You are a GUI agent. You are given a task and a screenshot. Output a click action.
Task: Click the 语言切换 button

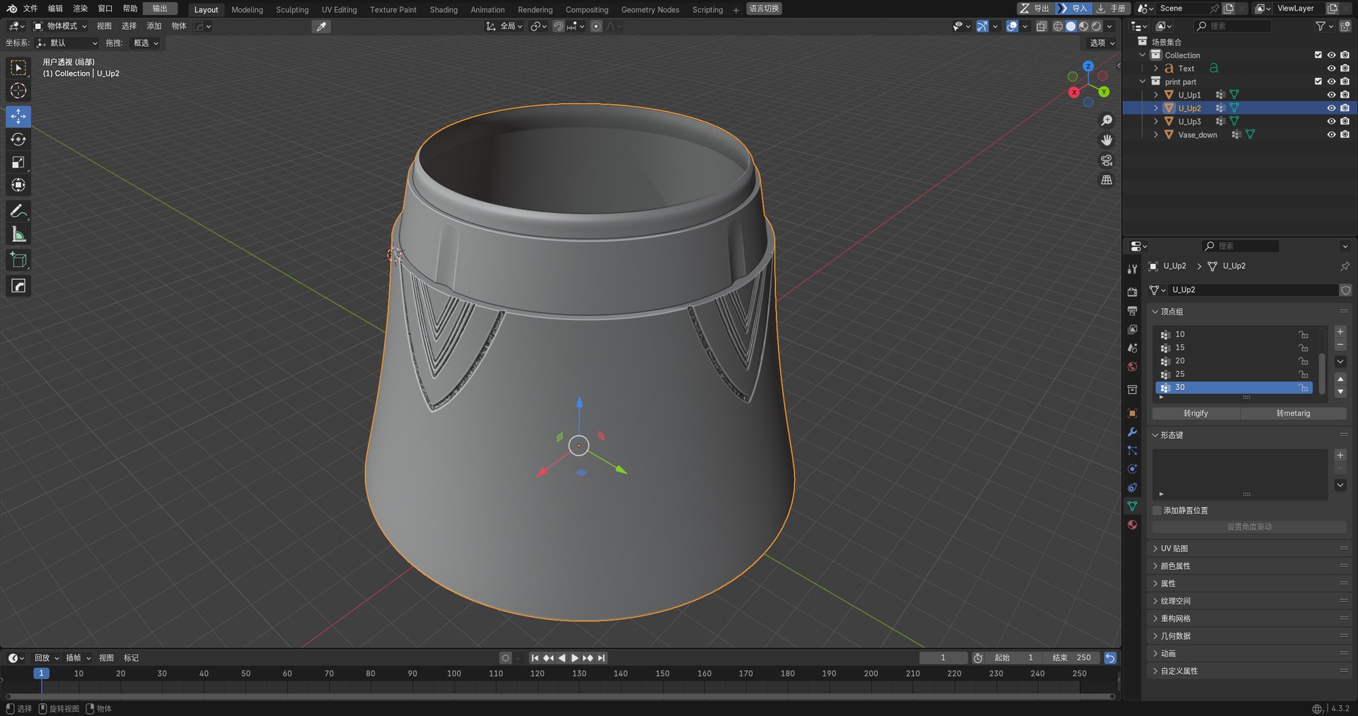click(764, 8)
